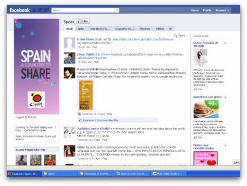Select the 'España es...' tab
The width and height of the screenshot is (247, 186).
click(x=125, y=29)
